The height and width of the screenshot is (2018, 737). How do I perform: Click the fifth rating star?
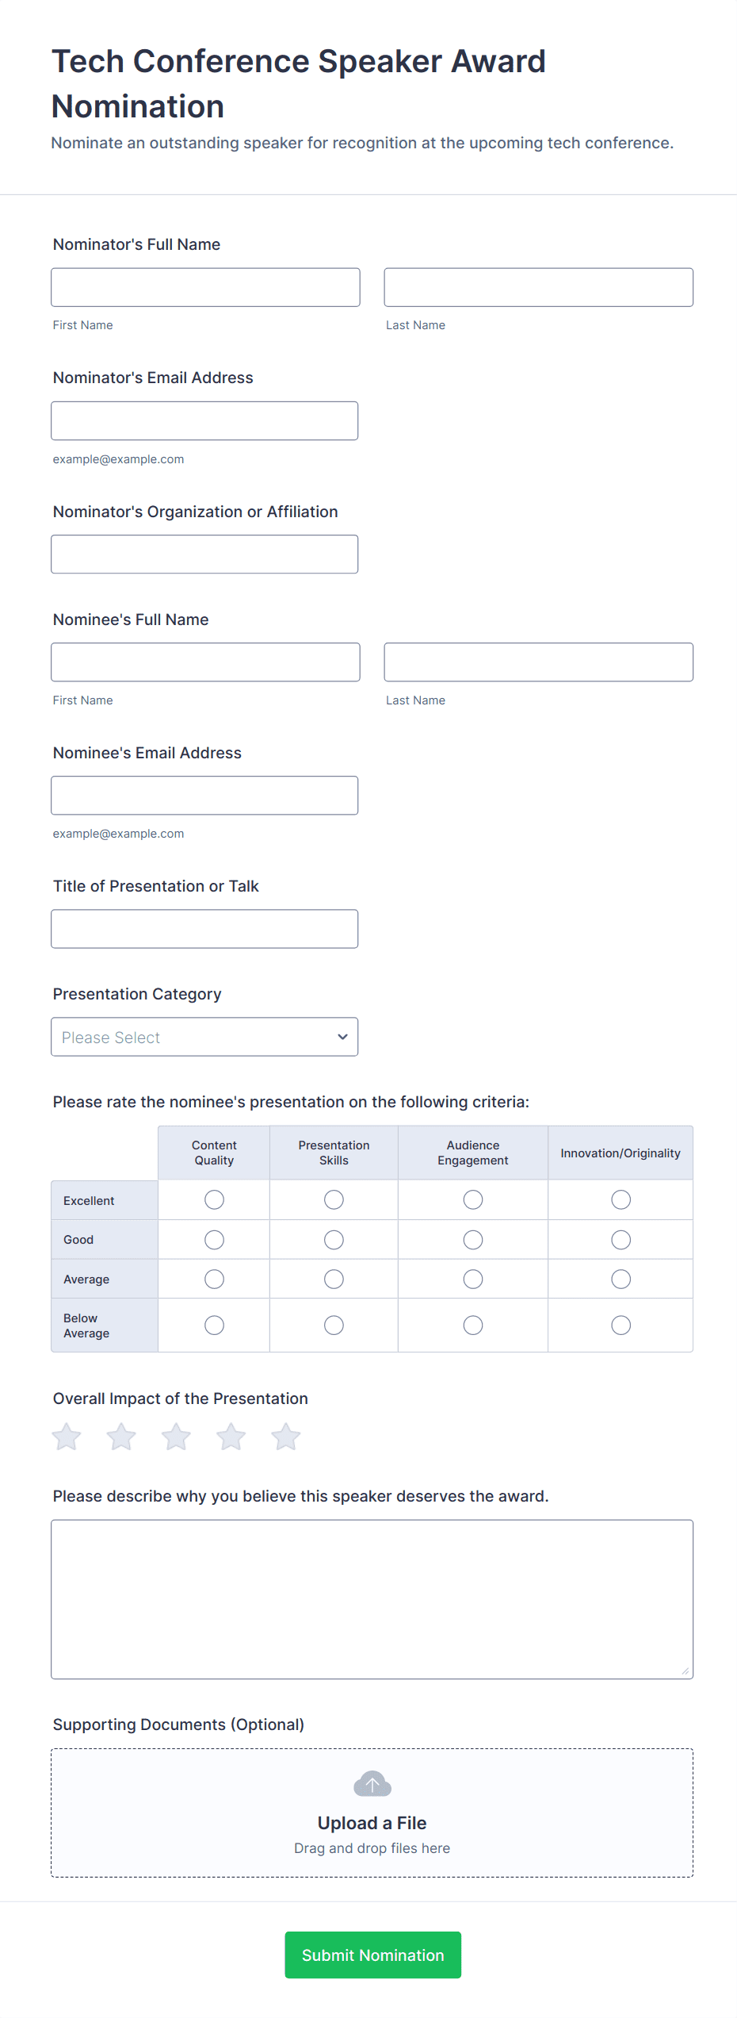point(286,1437)
